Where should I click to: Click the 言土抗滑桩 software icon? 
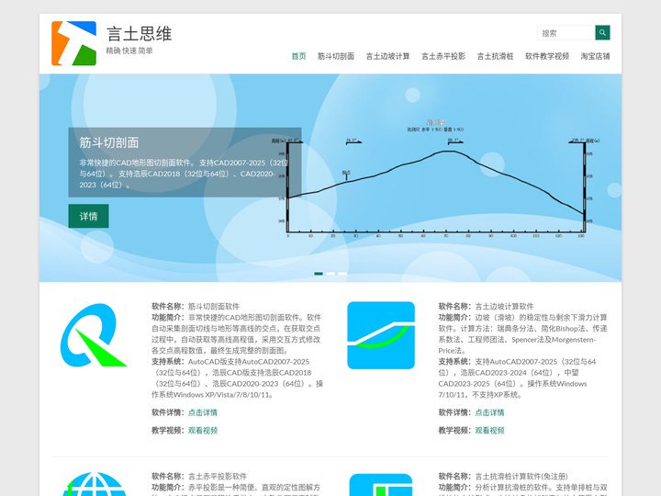coord(381,485)
